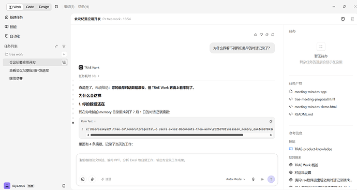Image resolution: width=357 pixels, height=190 pixels.
Task: Click the response progress dot beside code block
Action: (73, 123)
